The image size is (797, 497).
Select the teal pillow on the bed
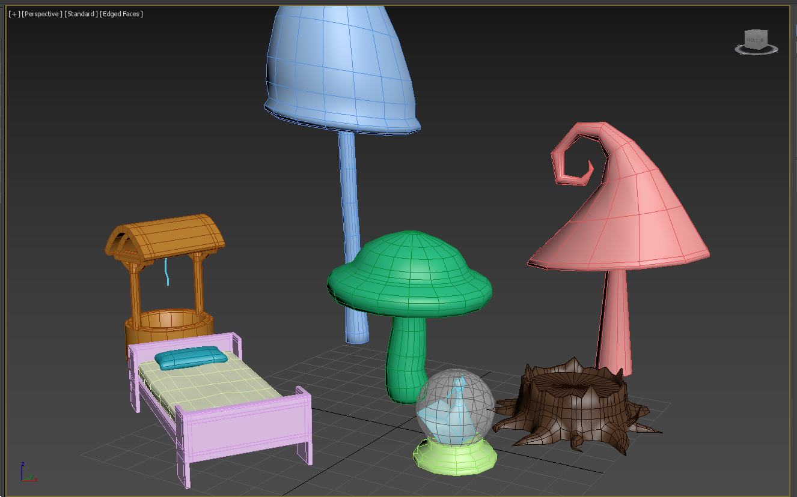191,357
